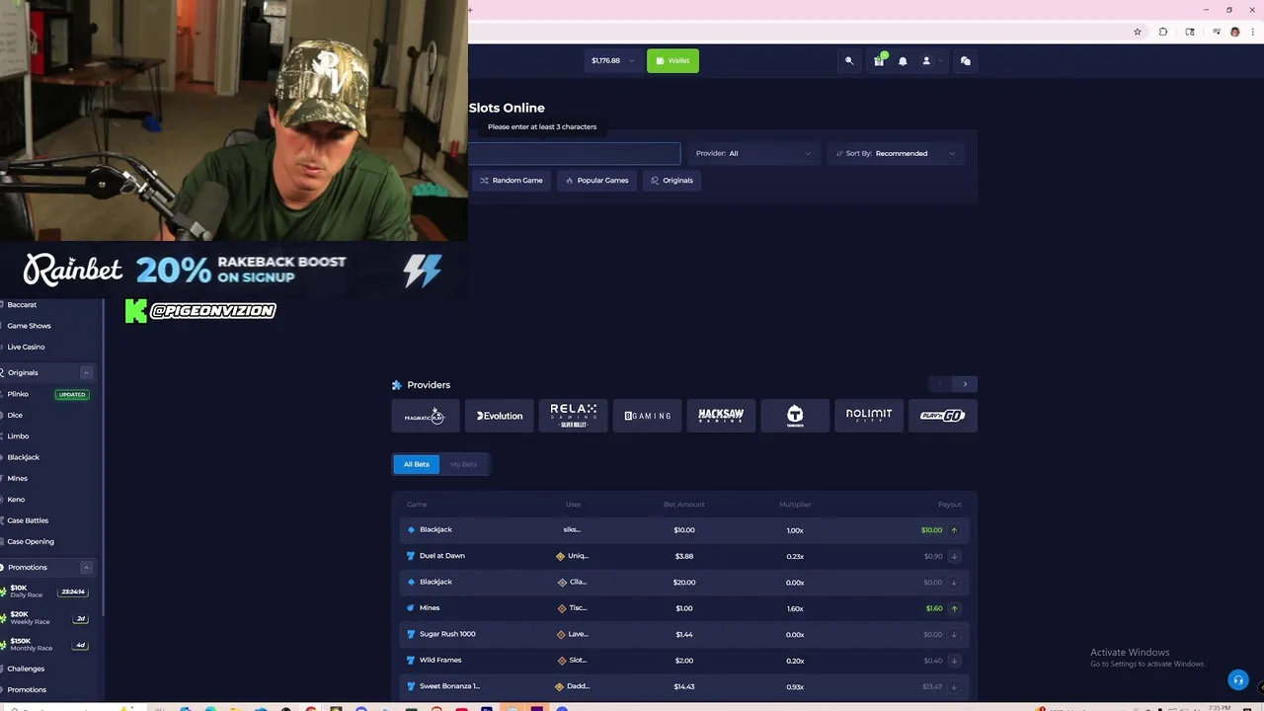Click the green Wallet button
Viewport: 1264px width, 711px height.
(x=672, y=61)
